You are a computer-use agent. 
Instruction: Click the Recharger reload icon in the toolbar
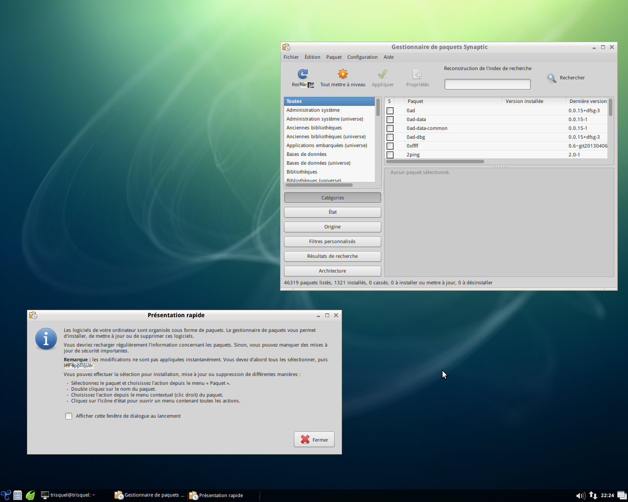pyautogui.click(x=303, y=74)
